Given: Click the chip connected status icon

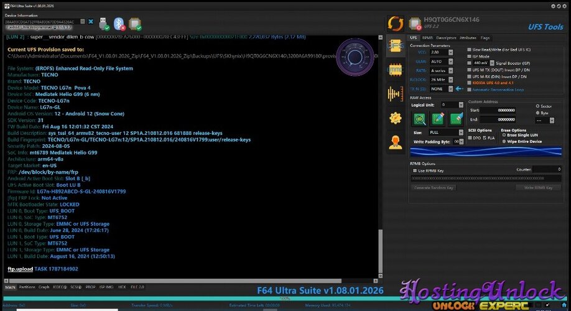Looking at the screenshot, I should [135, 24].
